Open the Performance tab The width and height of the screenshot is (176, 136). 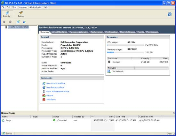[x=97, y=32]
